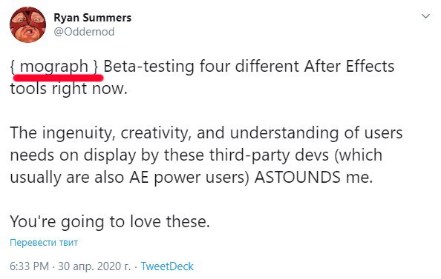Click the word ASTOUNDS in the tweet
This screenshot has width=441, height=279.
(x=297, y=177)
